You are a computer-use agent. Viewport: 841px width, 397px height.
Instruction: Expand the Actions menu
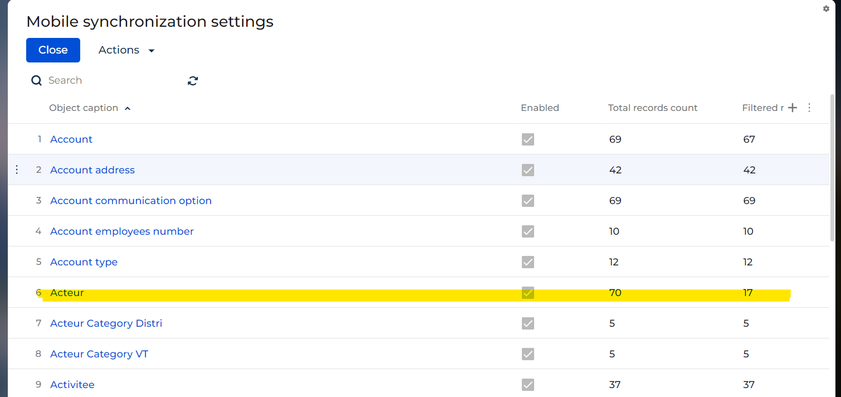[x=119, y=50]
